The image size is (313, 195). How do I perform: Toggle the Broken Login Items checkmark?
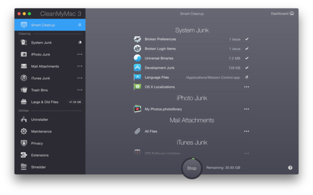(x=247, y=49)
